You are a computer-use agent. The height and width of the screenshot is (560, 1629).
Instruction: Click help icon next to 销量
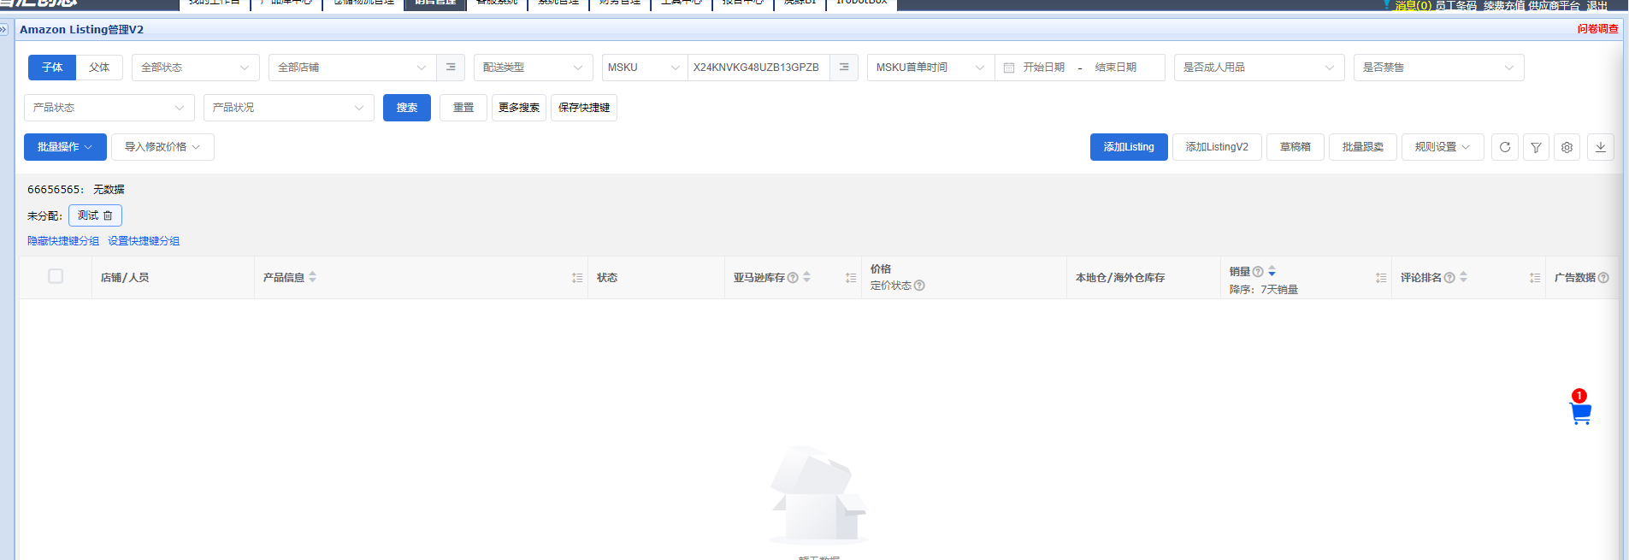pyautogui.click(x=1258, y=272)
